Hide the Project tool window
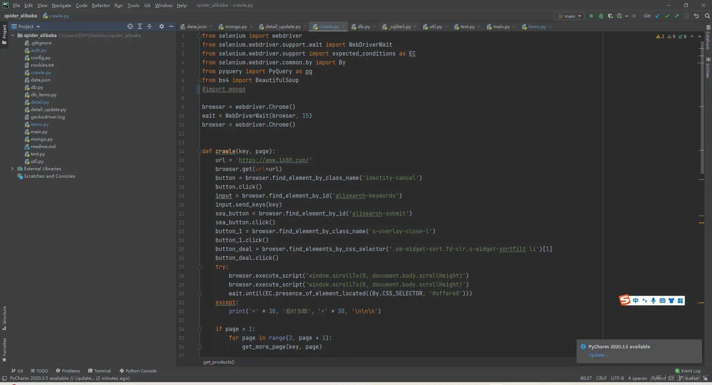 (x=171, y=26)
